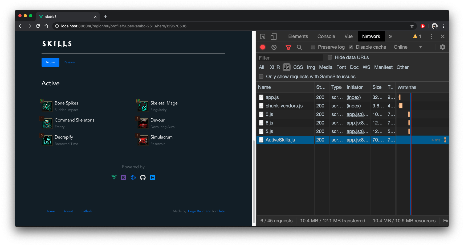The height and width of the screenshot is (246, 464).
Task: Select the chunk-vendors.js request row
Action: pyautogui.click(x=352, y=106)
